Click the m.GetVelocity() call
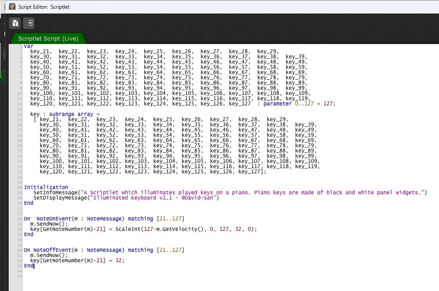The image size is (439, 291). coord(168,229)
